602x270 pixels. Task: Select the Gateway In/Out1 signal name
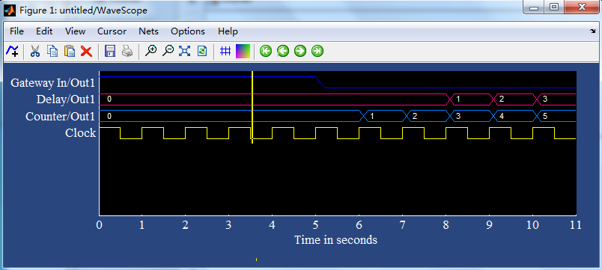pos(52,83)
